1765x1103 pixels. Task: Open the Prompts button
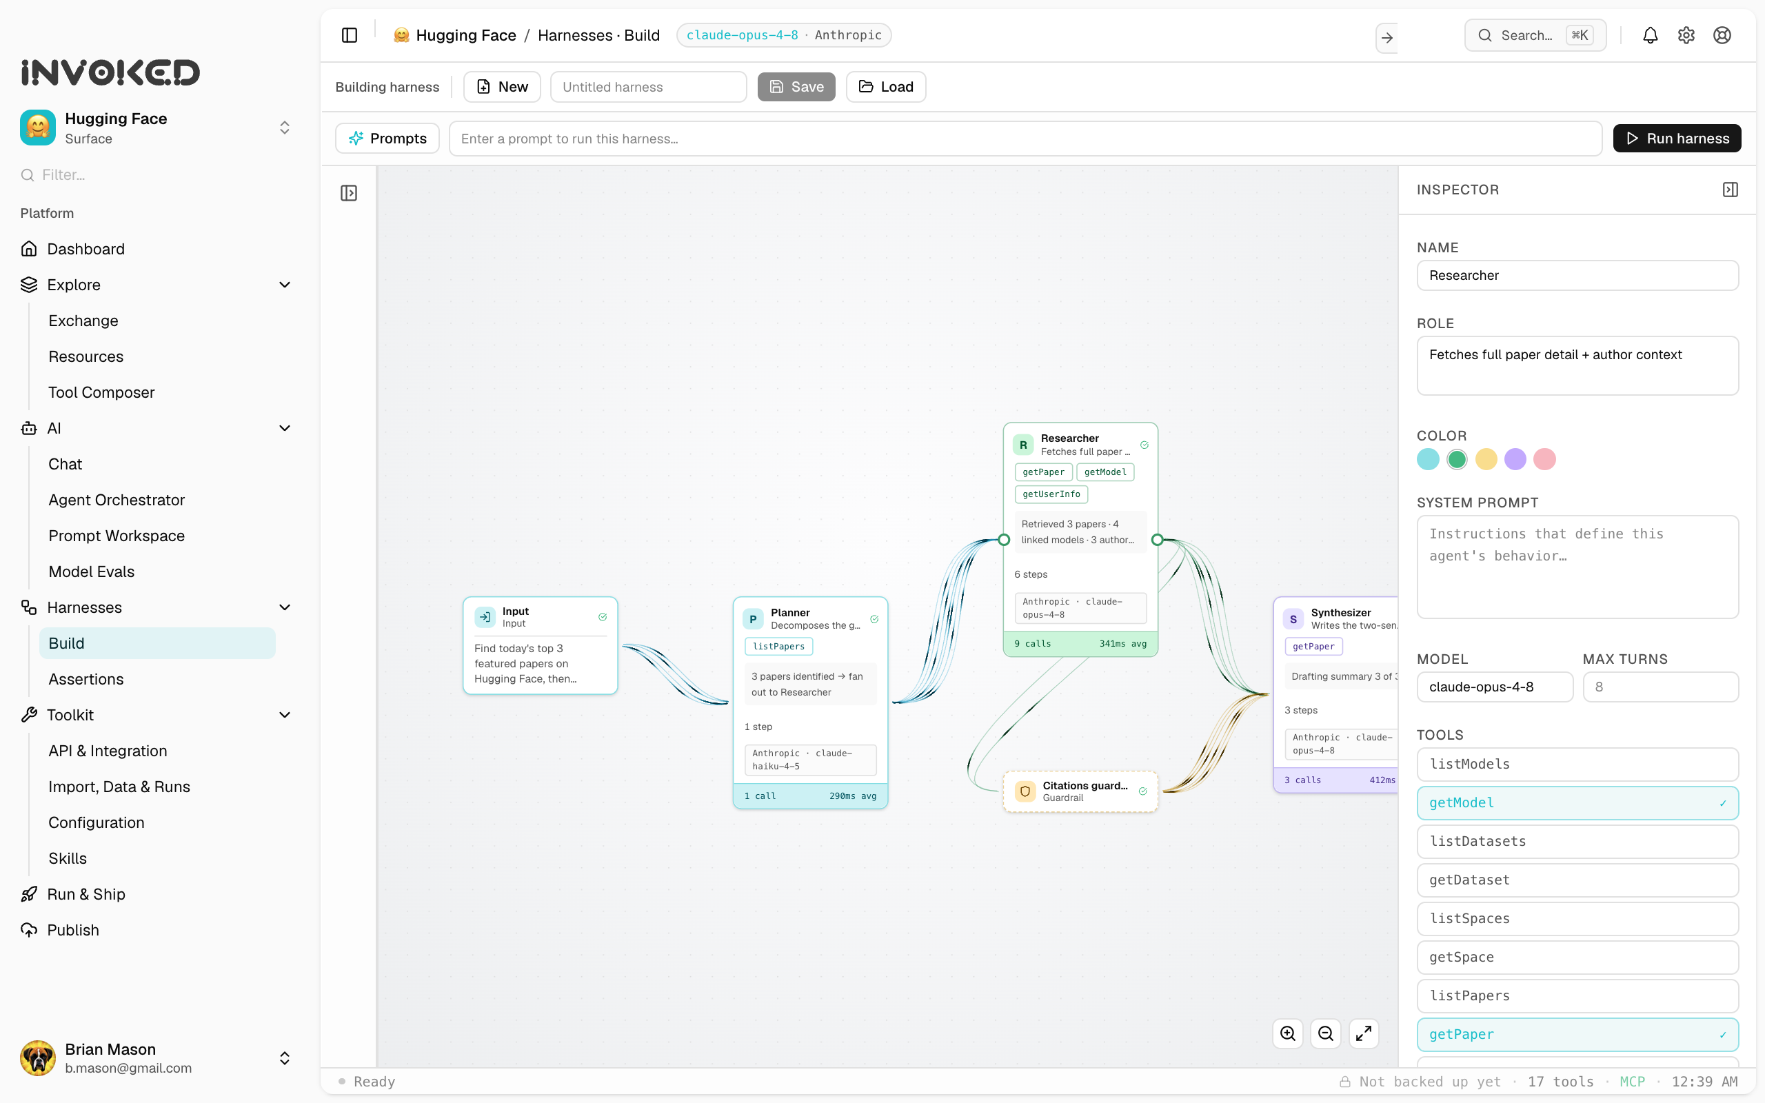(x=387, y=139)
